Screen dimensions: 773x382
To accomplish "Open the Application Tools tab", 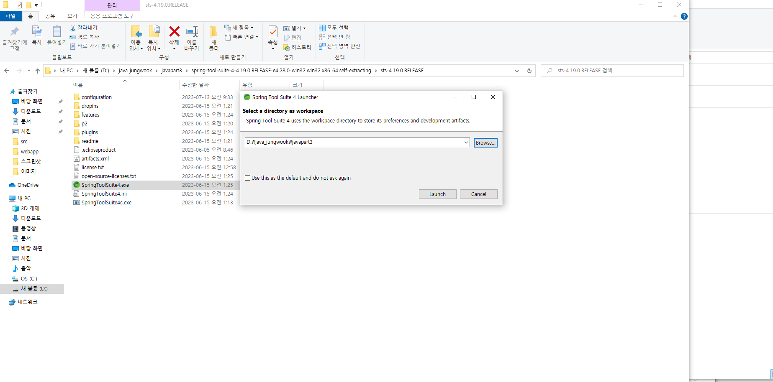I will click(x=112, y=16).
